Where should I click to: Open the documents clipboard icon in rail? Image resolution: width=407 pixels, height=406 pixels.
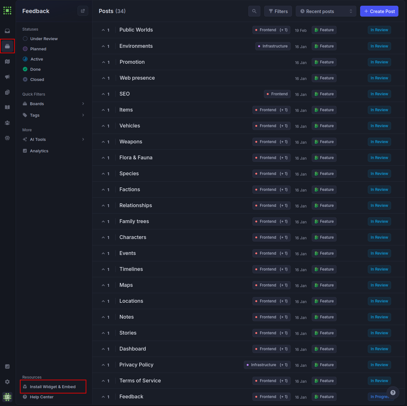(x=7, y=92)
